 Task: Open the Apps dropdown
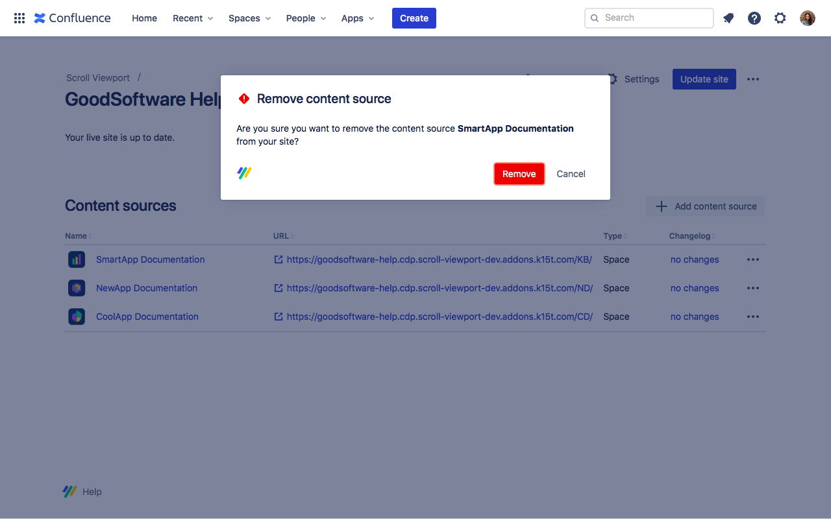click(357, 18)
